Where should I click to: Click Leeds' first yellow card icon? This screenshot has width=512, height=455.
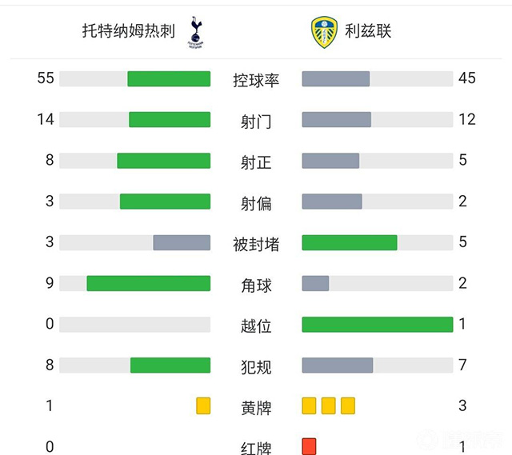point(310,405)
